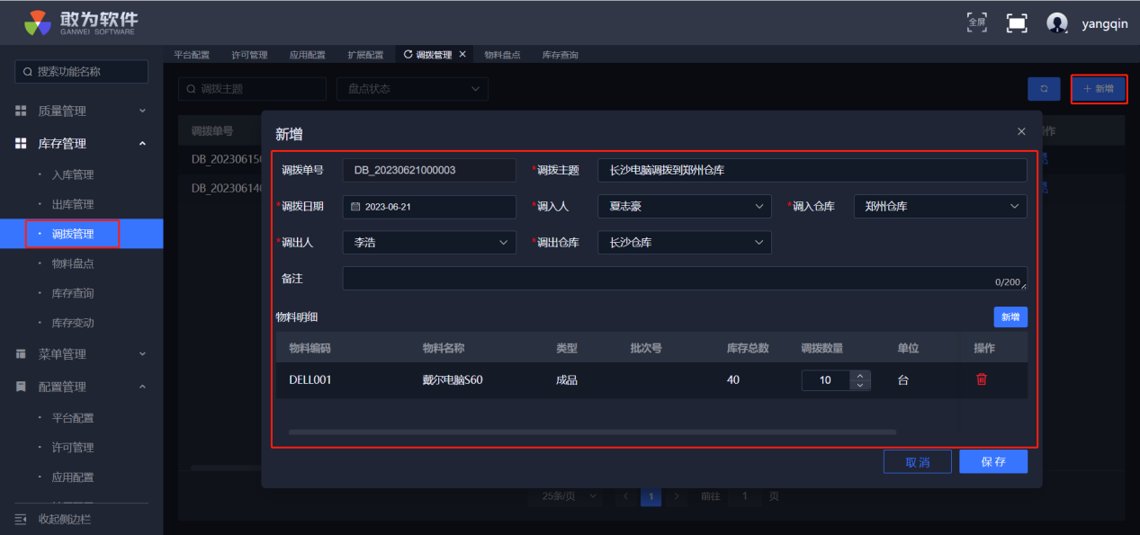Switch to the 平台配置 tab
This screenshot has height=535, width=1140.
pos(192,55)
